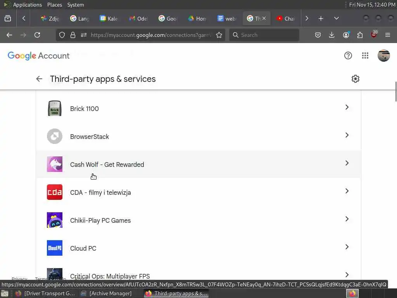
Task: Click the site security padlock icon
Action: tap(73, 35)
